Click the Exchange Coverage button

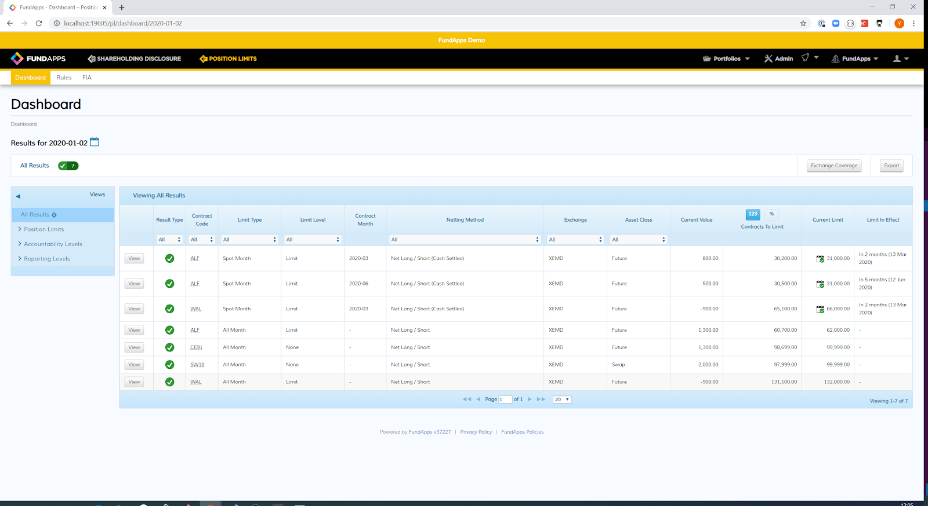(x=834, y=166)
